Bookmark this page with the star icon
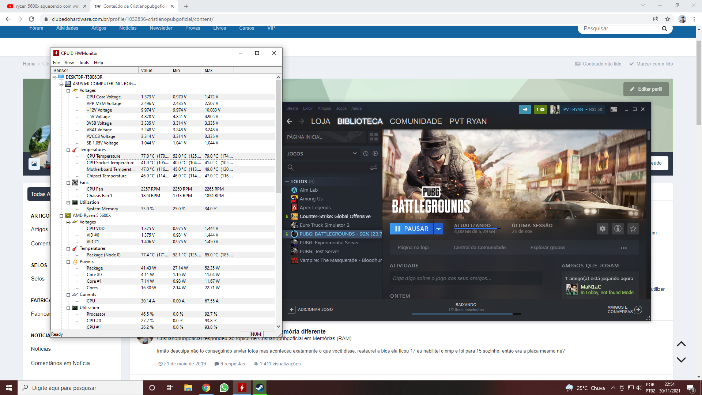Viewport: 702px width, 395px height. (668, 19)
